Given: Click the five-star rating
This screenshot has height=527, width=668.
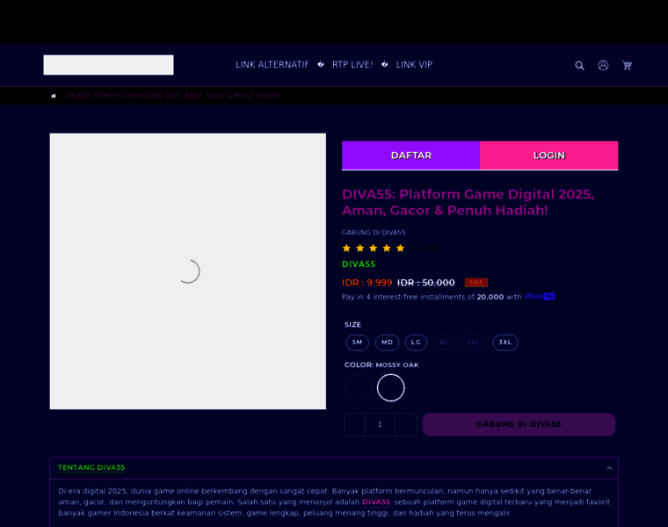Looking at the screenshot, I should point(374,249).
